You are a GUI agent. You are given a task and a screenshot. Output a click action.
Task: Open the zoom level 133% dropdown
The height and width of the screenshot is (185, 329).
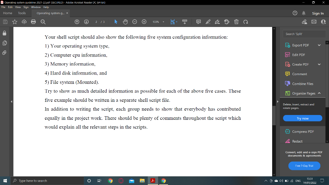[x=158, y=22]
